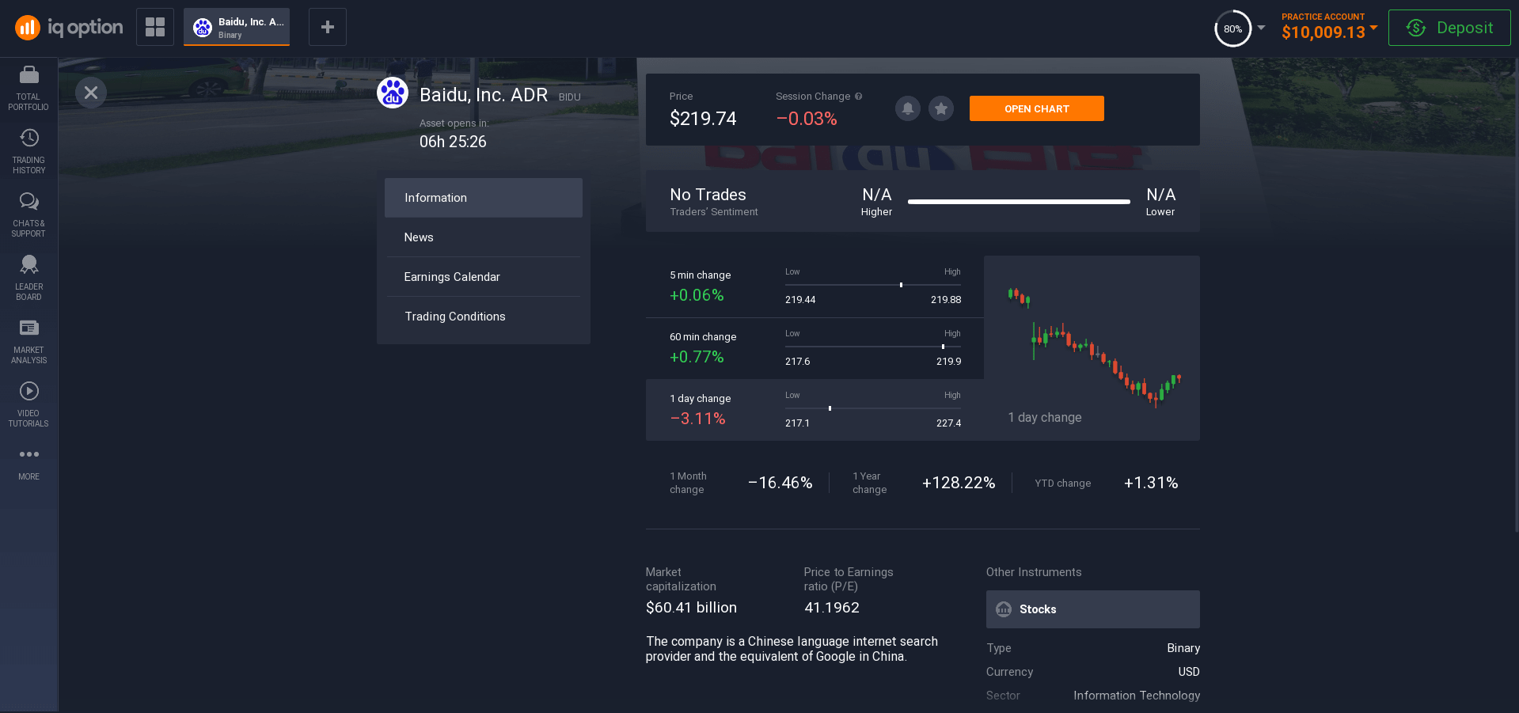Open Chats & Support in sidebar
1519x713 pixels.
pyautogui.click(x=28, y=214)
